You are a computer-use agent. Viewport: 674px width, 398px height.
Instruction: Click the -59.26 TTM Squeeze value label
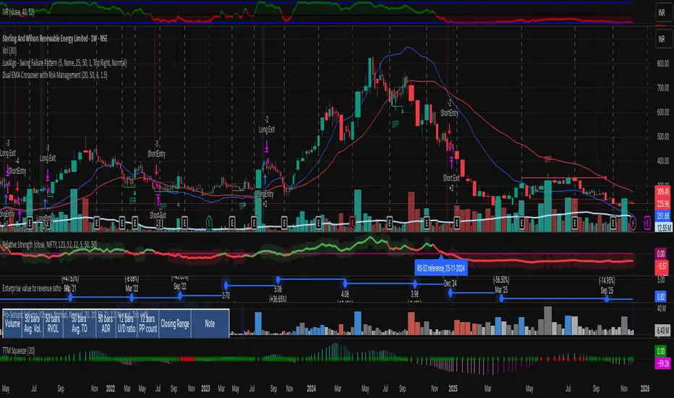tap(662, 363)
